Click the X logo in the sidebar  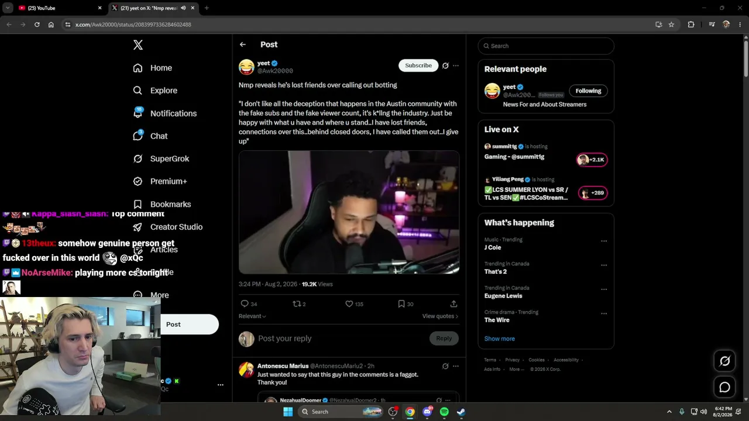(138, 45)
